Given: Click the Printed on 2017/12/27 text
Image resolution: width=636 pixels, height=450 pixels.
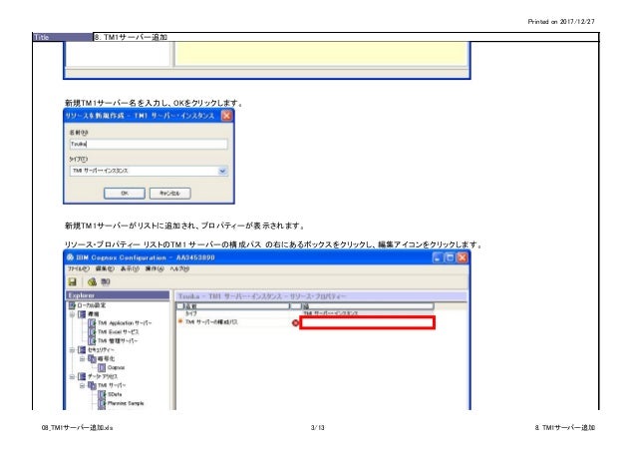Looking at the screenshot, I should coord(561,22).
